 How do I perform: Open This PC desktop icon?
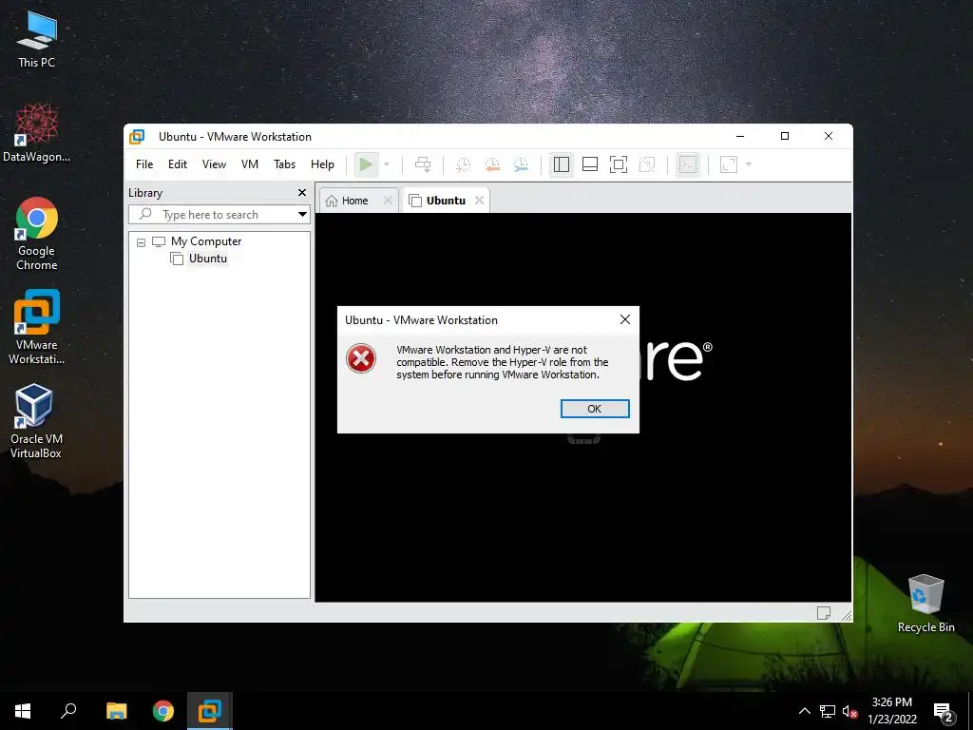coord(37,40)
